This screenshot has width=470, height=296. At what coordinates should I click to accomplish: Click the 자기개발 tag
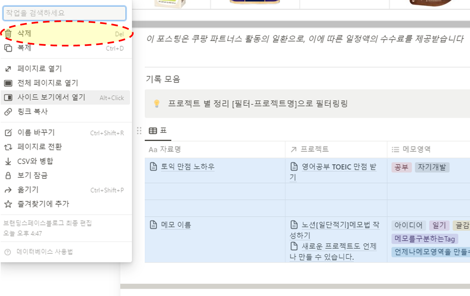tap(432, 167)
